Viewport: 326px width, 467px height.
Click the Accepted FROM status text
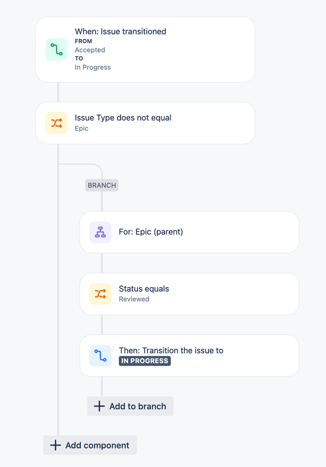click(x=90, y=50)
